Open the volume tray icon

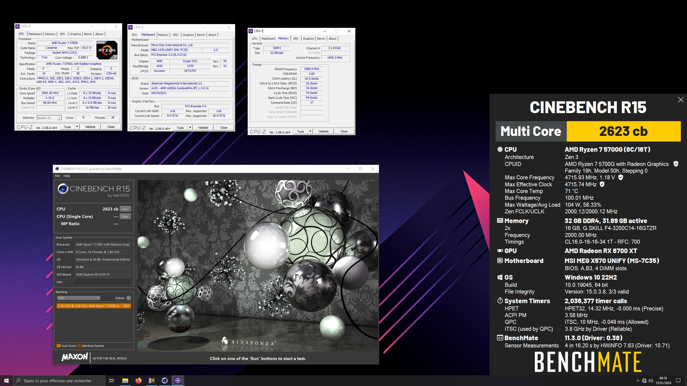point(651,381)
